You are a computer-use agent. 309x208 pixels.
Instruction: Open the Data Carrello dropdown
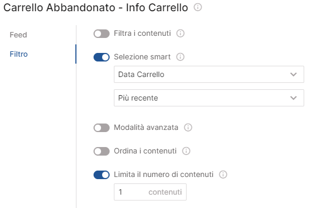pos(209,74)
